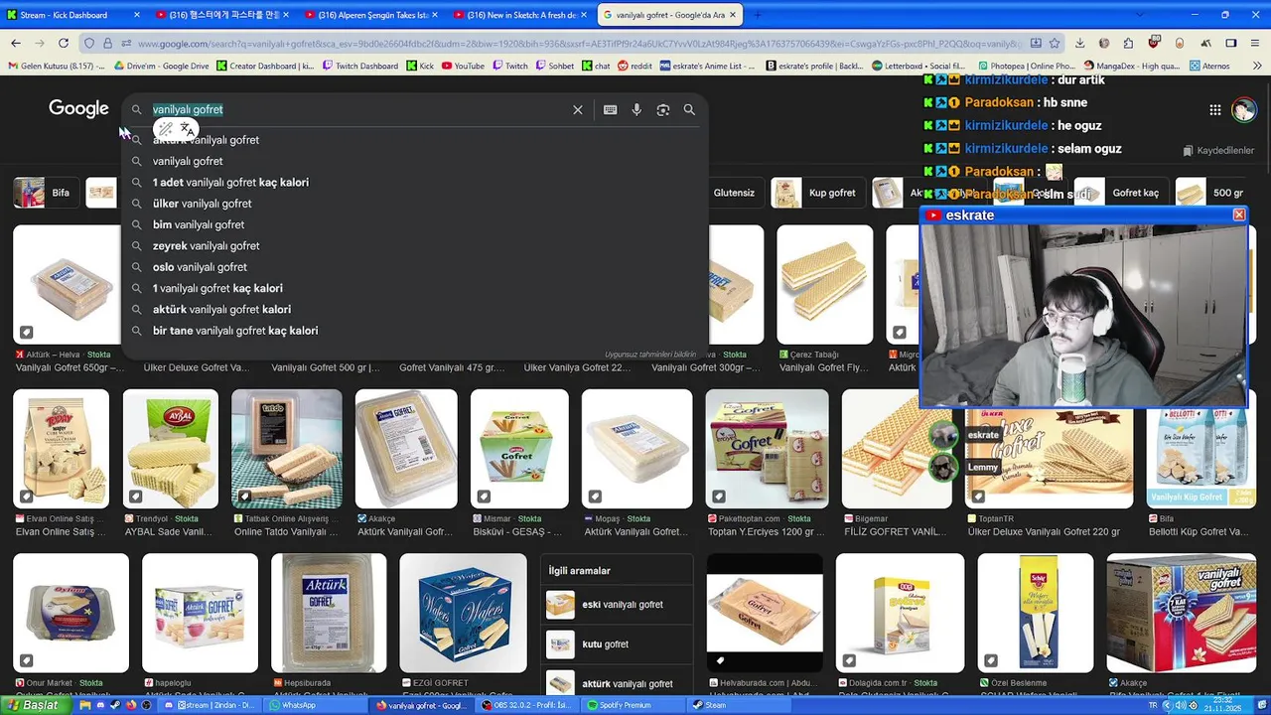
Task: Open related search 'kutu gofret'
Action: [617, 644]
